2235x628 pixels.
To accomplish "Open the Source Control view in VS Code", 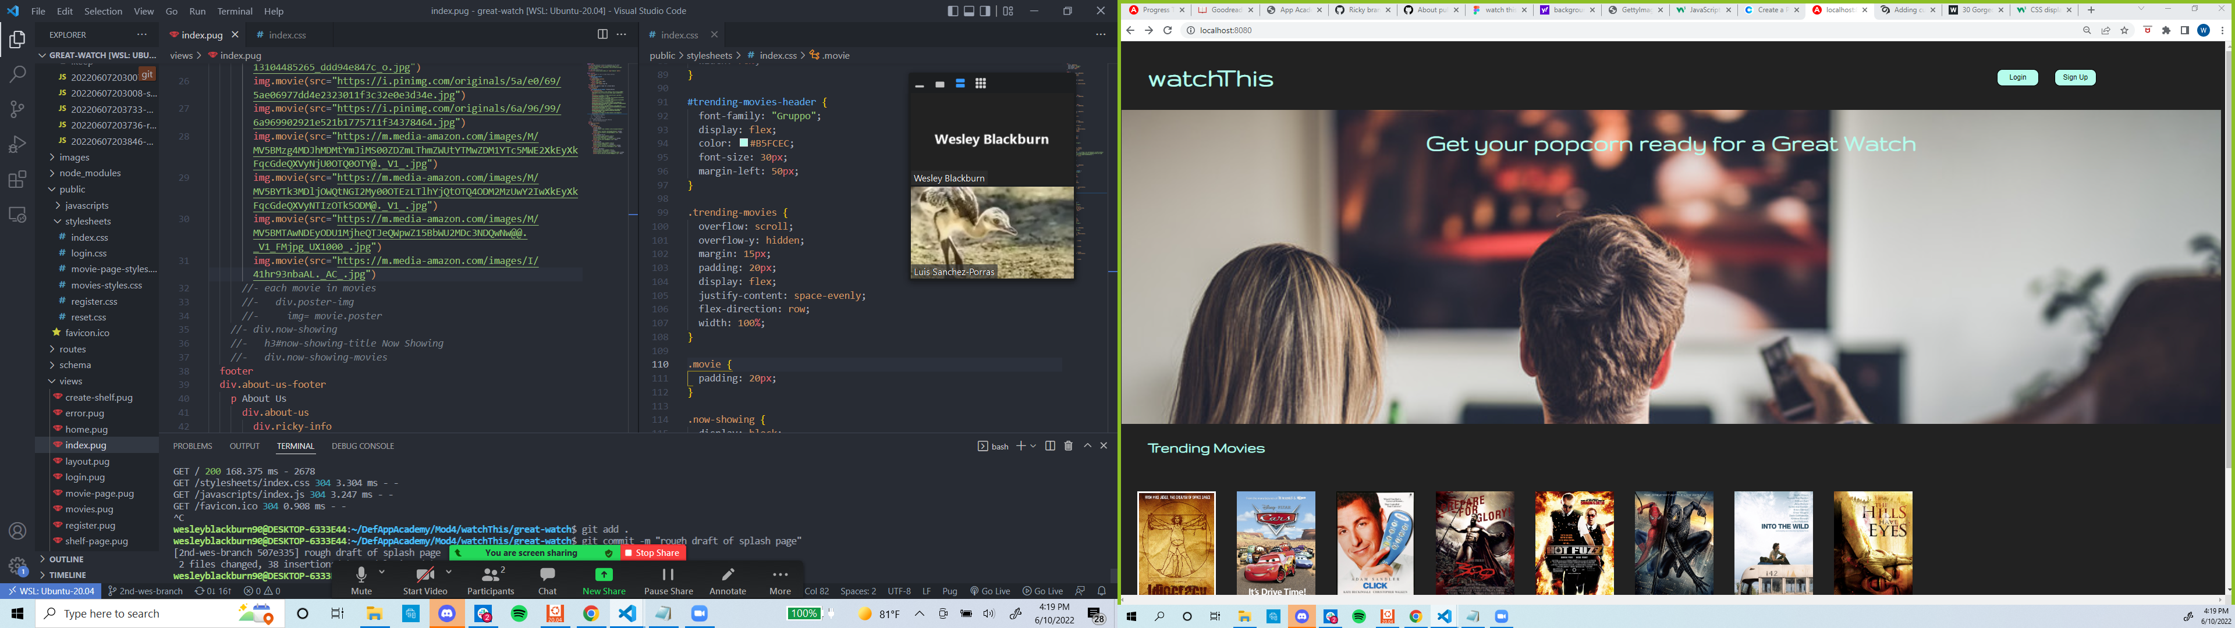I will 17,109.
